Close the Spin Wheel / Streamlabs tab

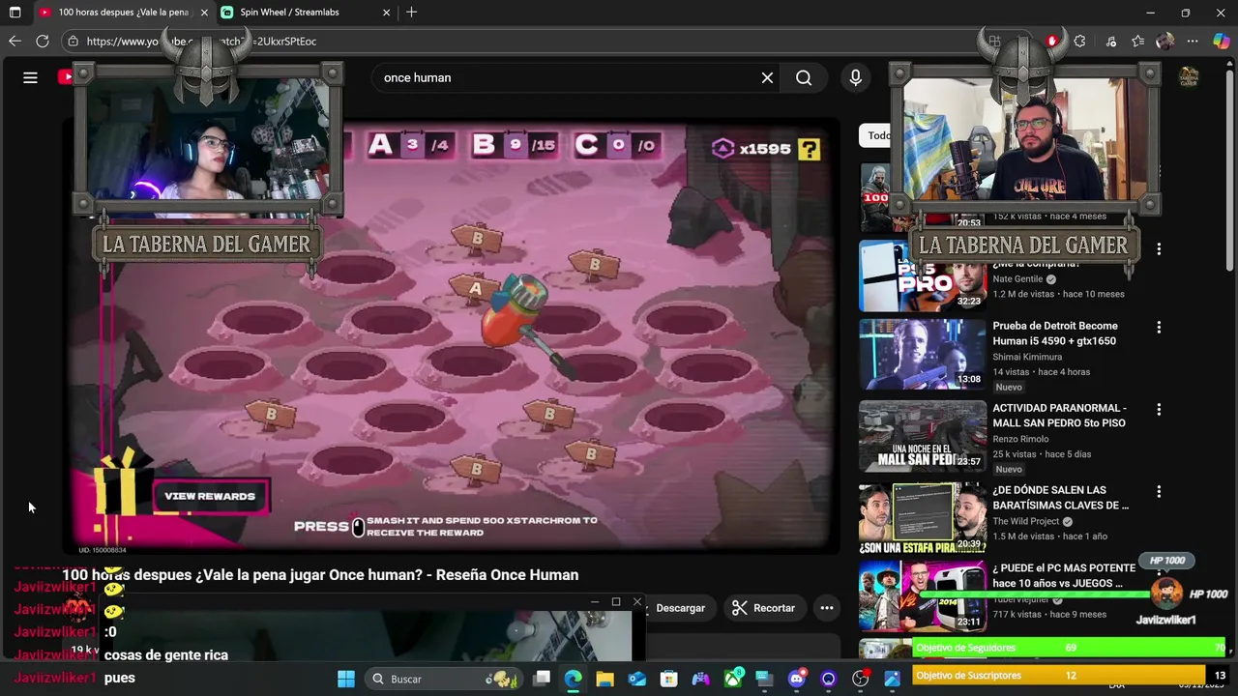click(386, 13)
